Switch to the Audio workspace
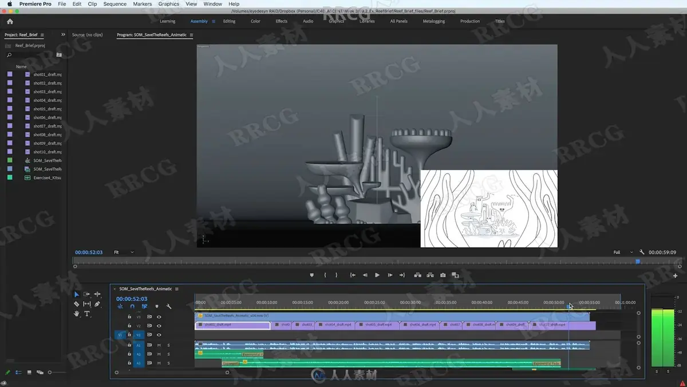687x387 pixels. (308, 21)
